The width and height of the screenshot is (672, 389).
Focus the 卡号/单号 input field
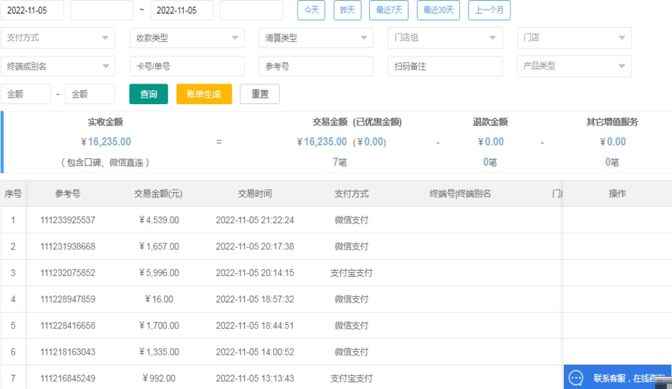tap(187, 66)
